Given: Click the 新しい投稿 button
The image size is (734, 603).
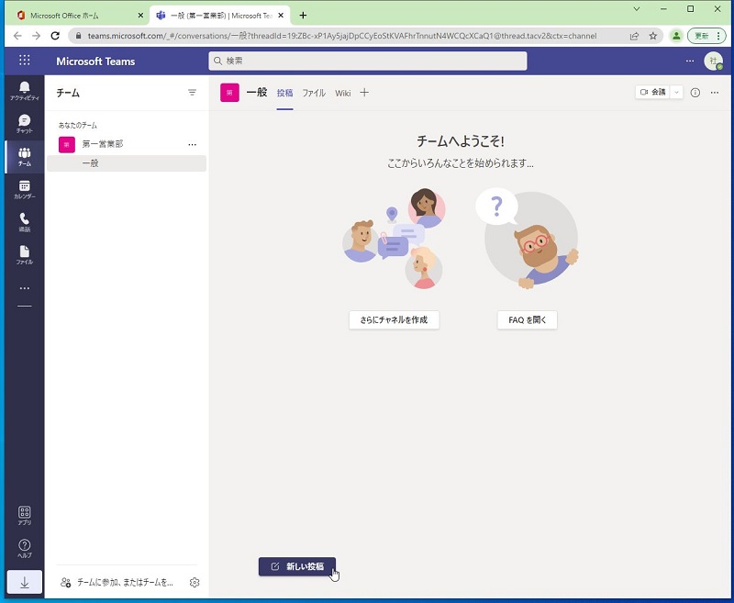Looking at the screenshot, I should tap(296, 566).
